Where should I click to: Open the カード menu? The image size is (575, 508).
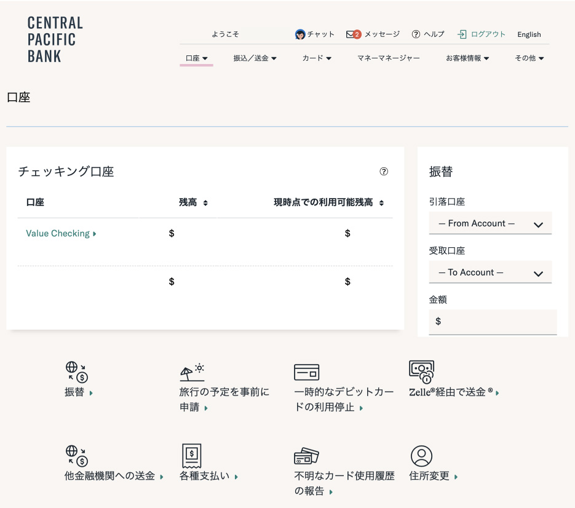pos(317,58)
